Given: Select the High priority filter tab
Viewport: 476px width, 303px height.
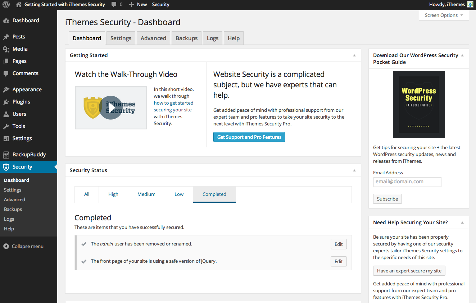Looking at the screenshot, I should [113, 194].
